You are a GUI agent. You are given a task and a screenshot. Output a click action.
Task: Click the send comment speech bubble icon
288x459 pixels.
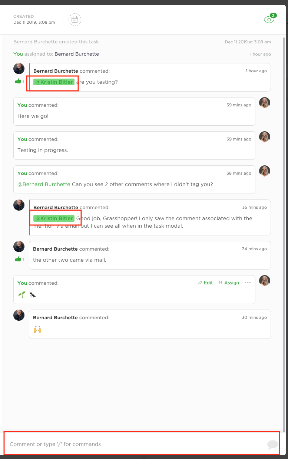(272, 445)
